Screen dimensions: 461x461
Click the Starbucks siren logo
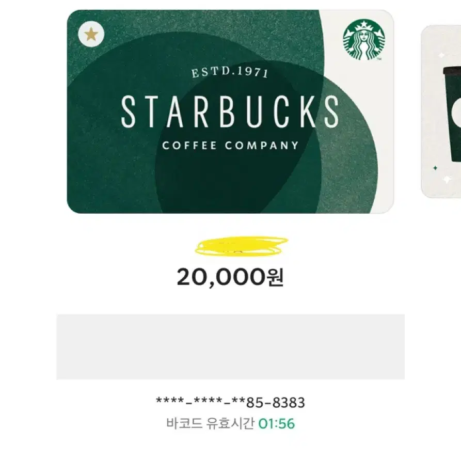click(363, 40)
